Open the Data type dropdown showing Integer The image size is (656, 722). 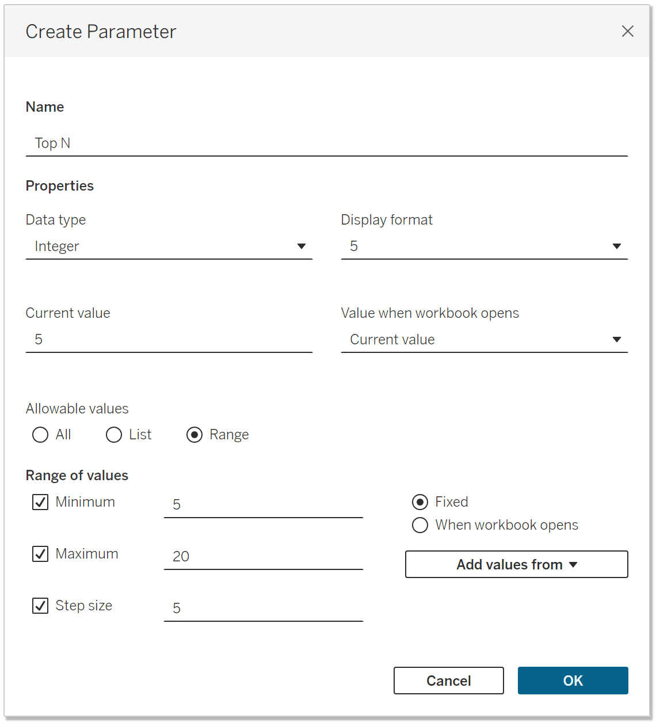point(169,246)
